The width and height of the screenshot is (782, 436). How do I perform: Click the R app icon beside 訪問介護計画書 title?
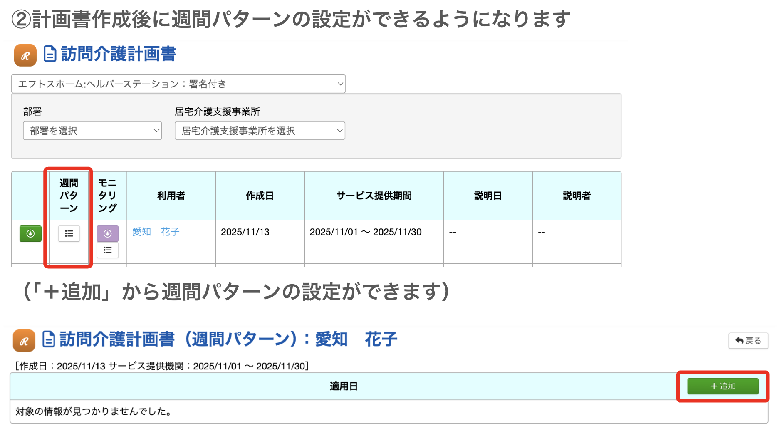click(x=25, y=54)
